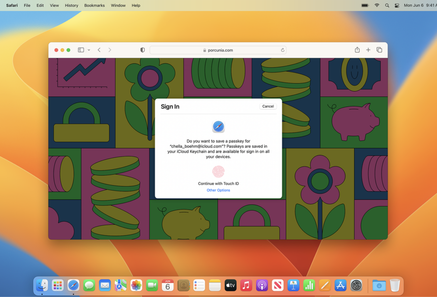
Task: Check the battery status icon
Action: click(x=365, y=5)
